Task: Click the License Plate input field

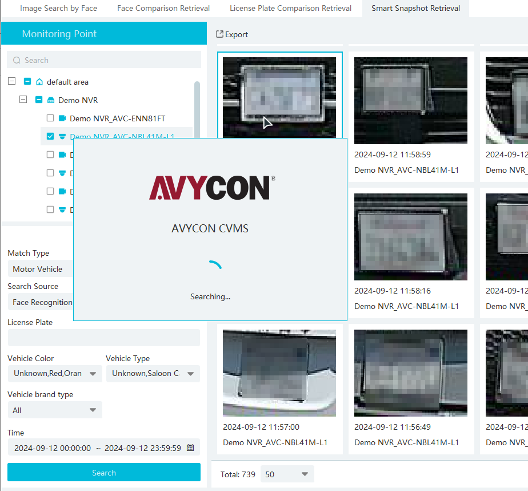Action: tap(104, 338)
